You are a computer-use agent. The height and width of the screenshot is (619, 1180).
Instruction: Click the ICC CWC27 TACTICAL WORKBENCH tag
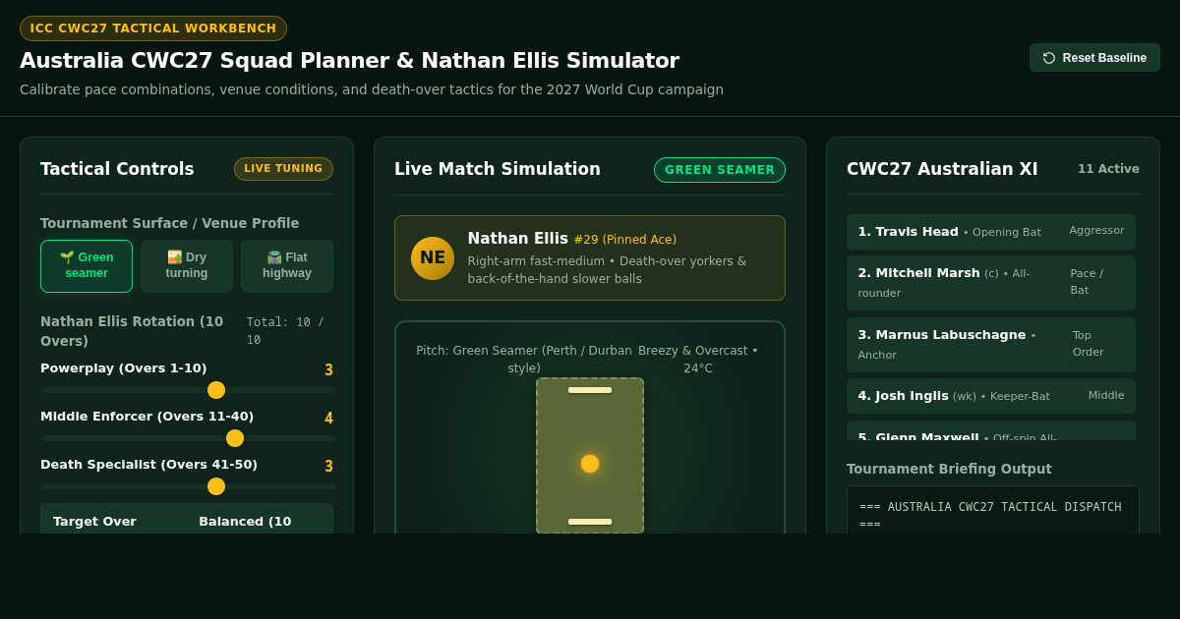(x=153, y=28)
